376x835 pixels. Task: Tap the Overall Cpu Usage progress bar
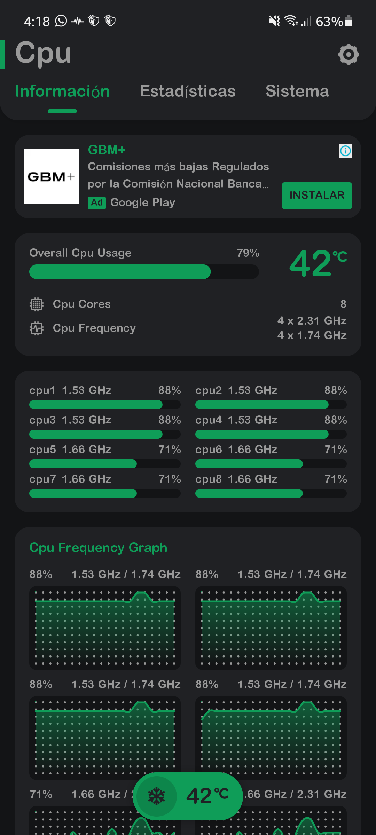(144, 272)
